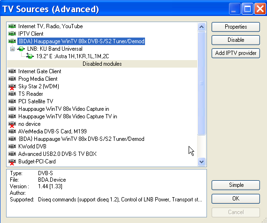Click the Advanced USB2.0 DVB-S TV BOX icon
The height and width of the screenshot is (223, 267).
click(x=12, y=154)
